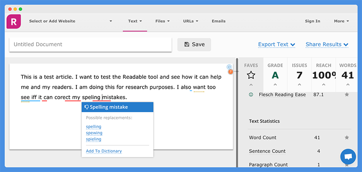This screenshot has width=362, height=172.
Task: Click the green smiley face icon
Action: 251,95
